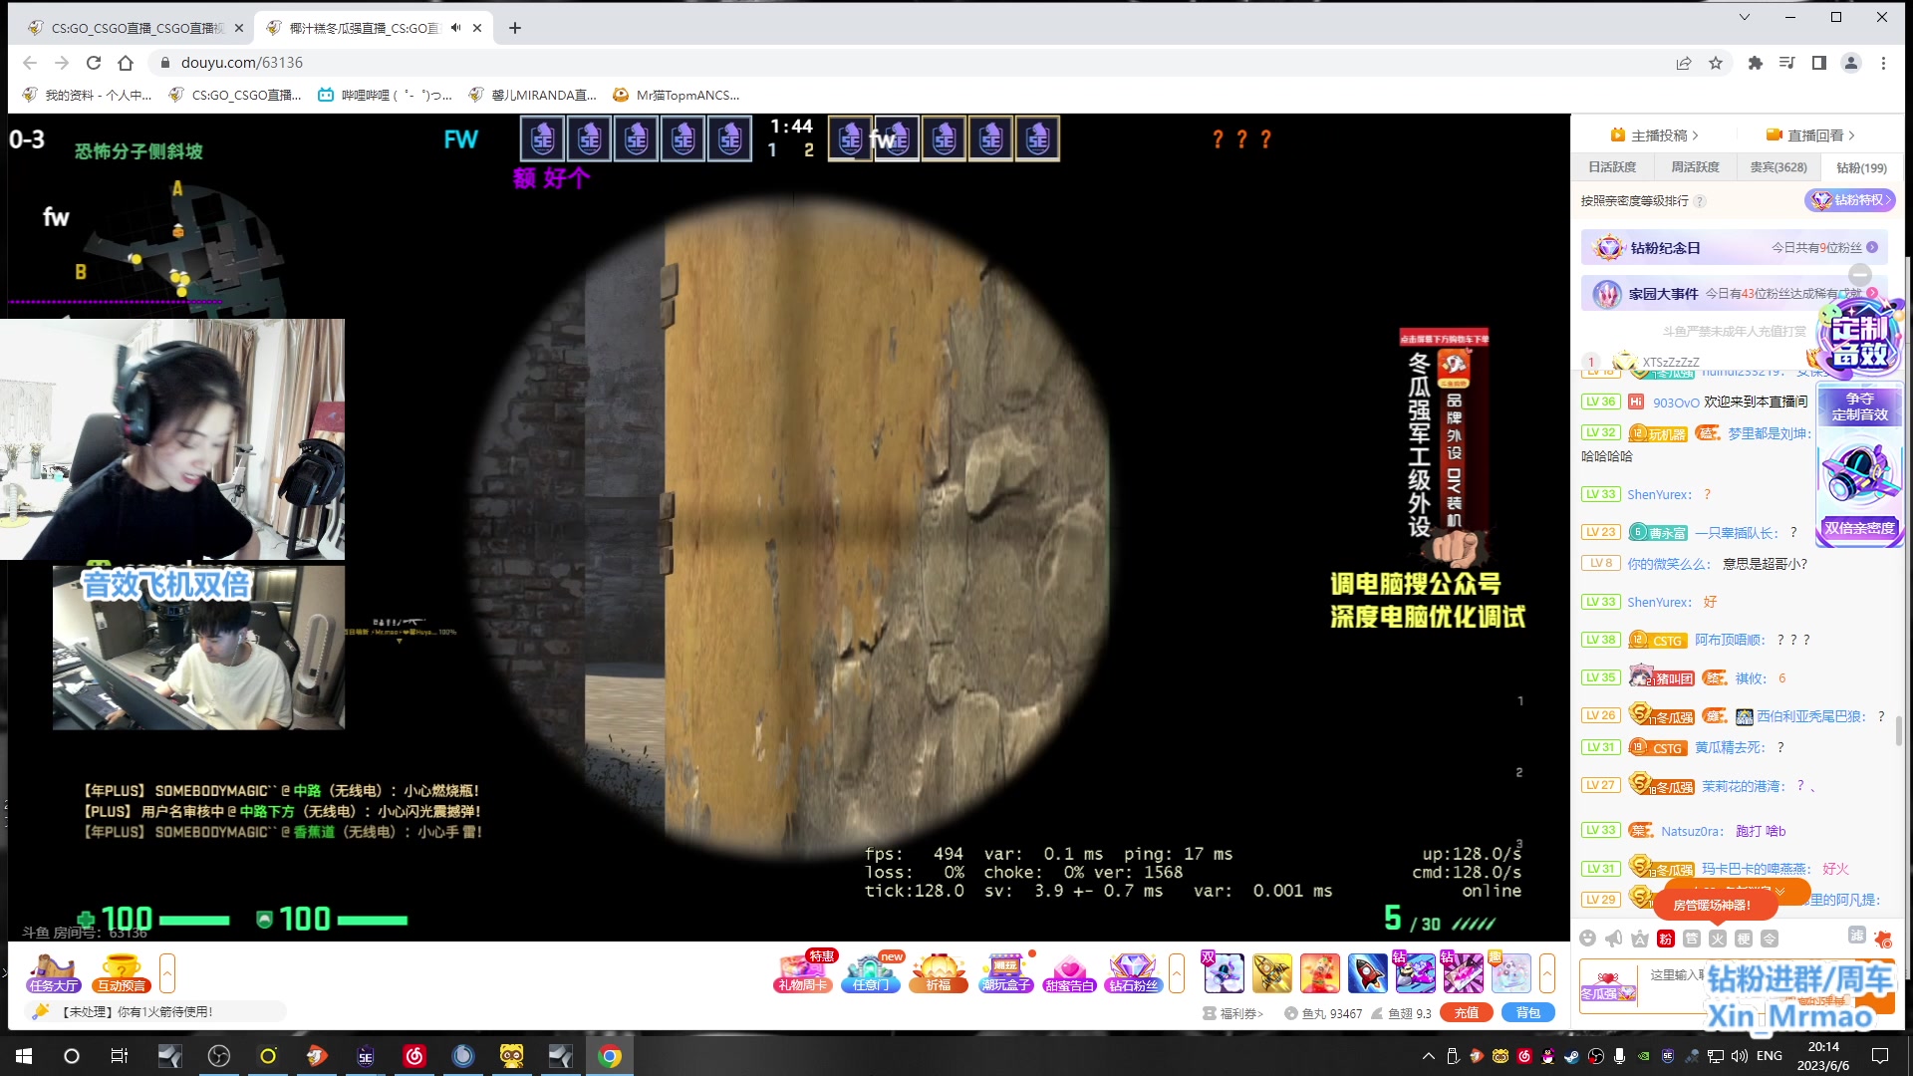Expand the arrow beside 互动预言

tap(167, 973)
